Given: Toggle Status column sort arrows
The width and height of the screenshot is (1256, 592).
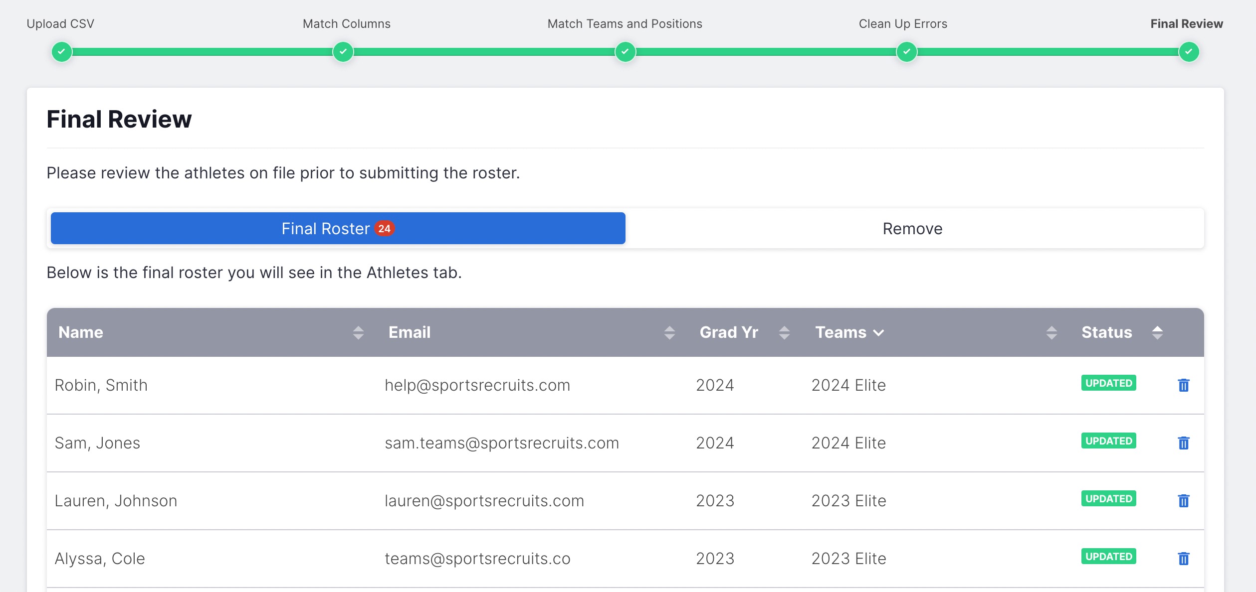Looking at the screenshot, I should click(x=1157, y=333).
